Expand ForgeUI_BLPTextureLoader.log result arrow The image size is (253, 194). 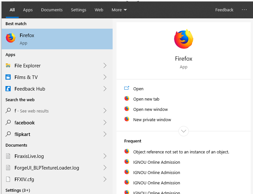click(105, 168)
